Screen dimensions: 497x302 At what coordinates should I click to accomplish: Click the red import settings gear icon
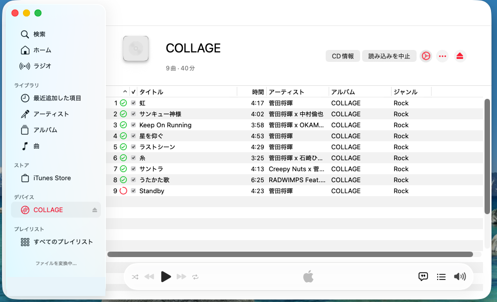(426, 56)
